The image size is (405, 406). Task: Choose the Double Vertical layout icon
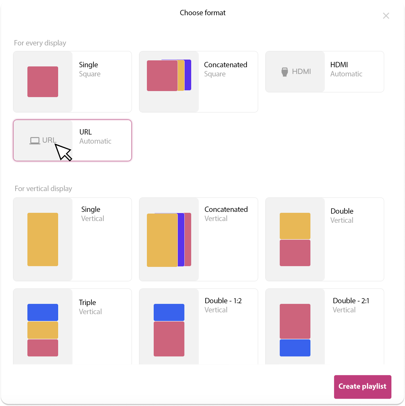(295, 239)
